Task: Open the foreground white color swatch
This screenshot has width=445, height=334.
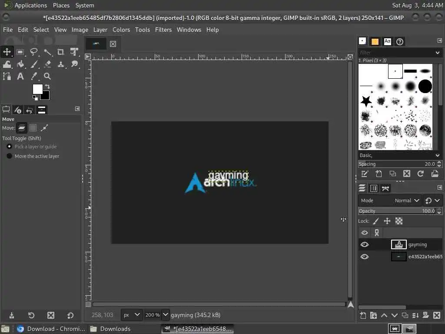Action: 37,89
